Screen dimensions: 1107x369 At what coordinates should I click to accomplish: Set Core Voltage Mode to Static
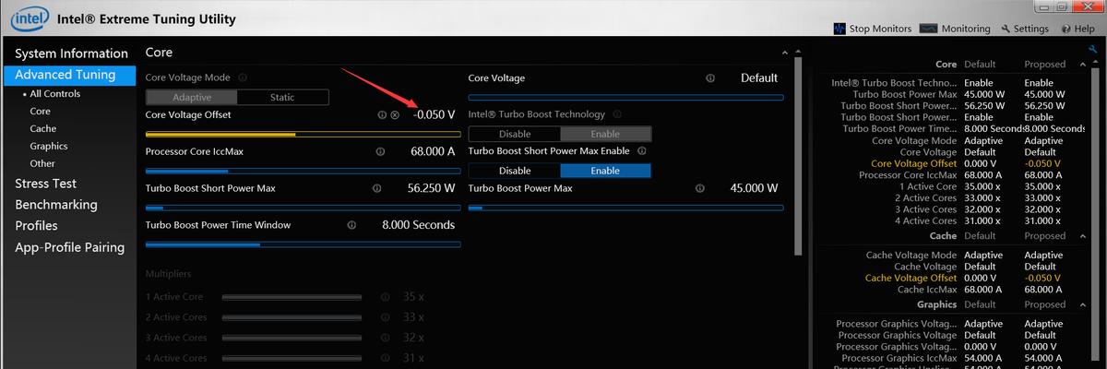click(x=282, y=98)
